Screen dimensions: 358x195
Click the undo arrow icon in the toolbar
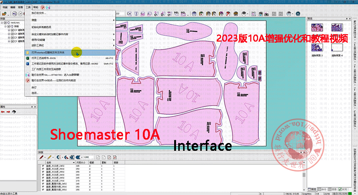[x=15, y=14]
